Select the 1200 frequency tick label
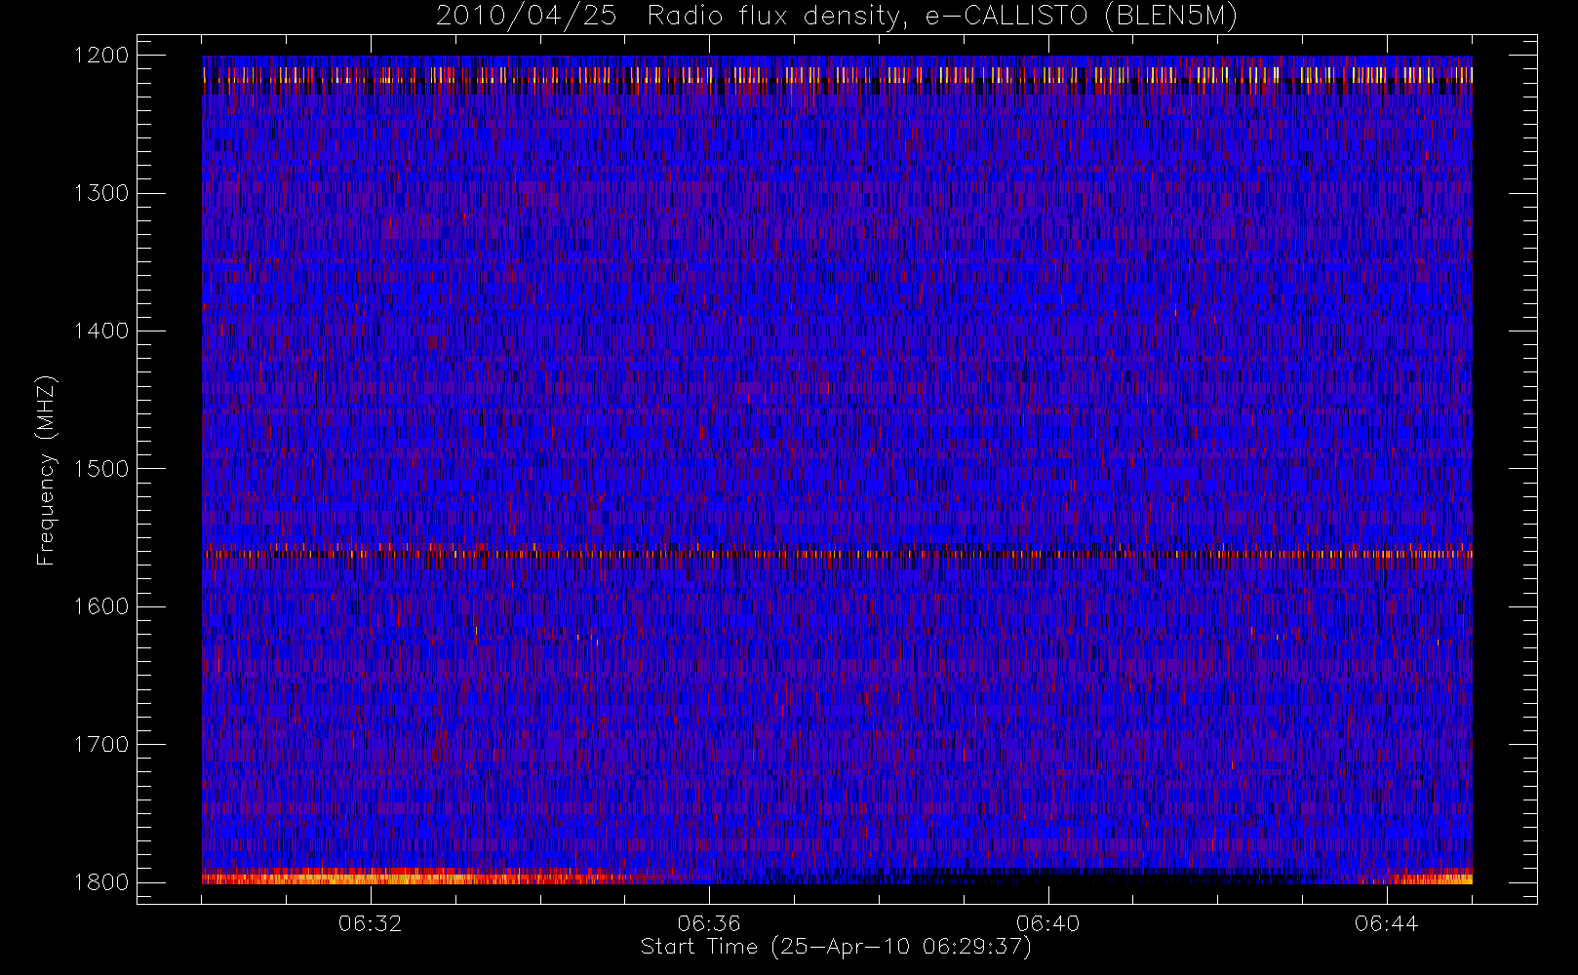Viewport: 1578px width, 975px height. point(101,56)
